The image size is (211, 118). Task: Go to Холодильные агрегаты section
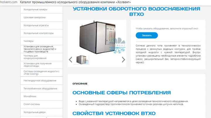tap(42, 25)
